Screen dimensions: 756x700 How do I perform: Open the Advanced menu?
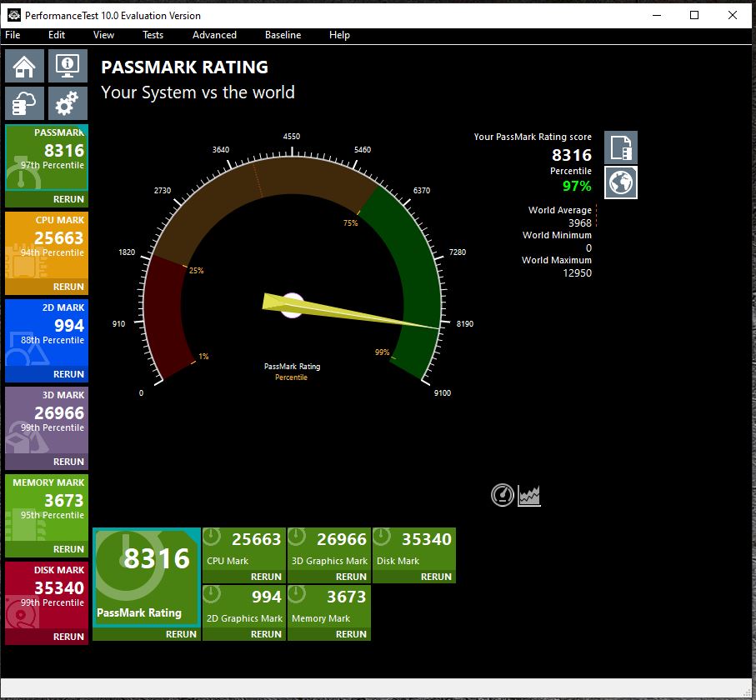tap(214, 35)
